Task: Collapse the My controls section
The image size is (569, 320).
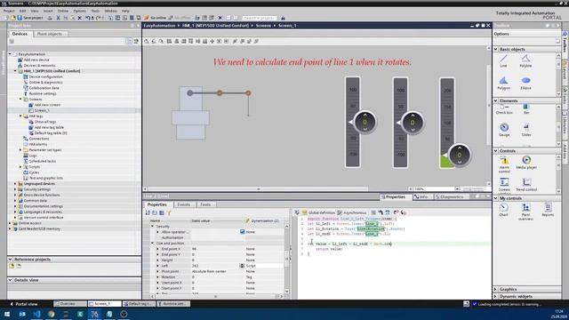Action: pos(496,198)
